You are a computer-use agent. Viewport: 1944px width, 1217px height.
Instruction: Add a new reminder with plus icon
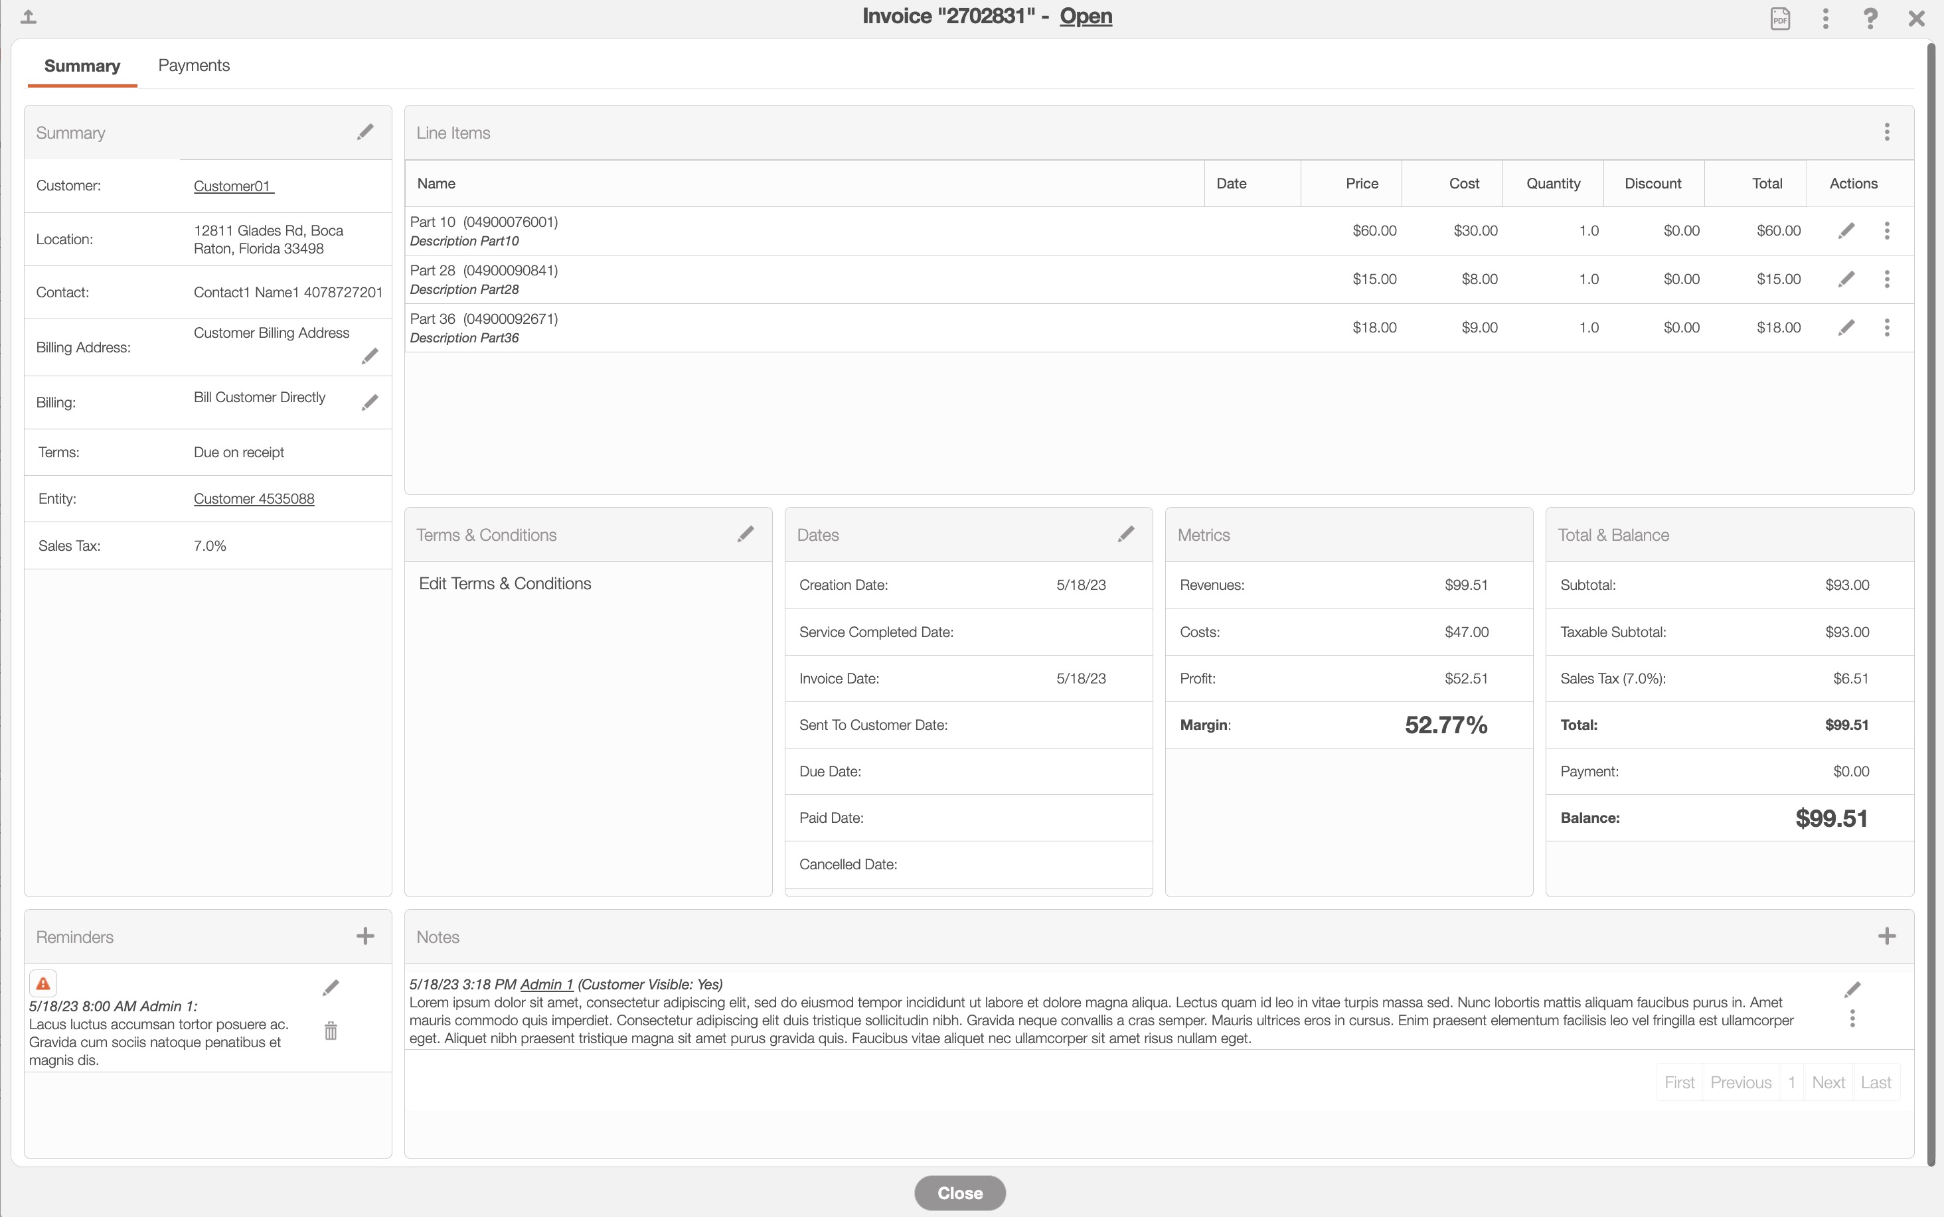(364, 936)
